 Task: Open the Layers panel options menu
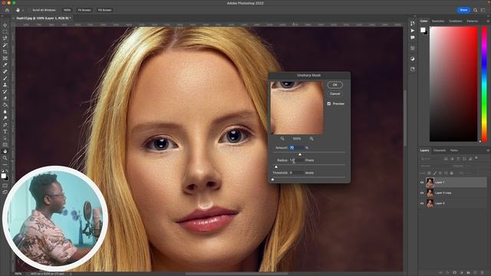pos(488,150)
